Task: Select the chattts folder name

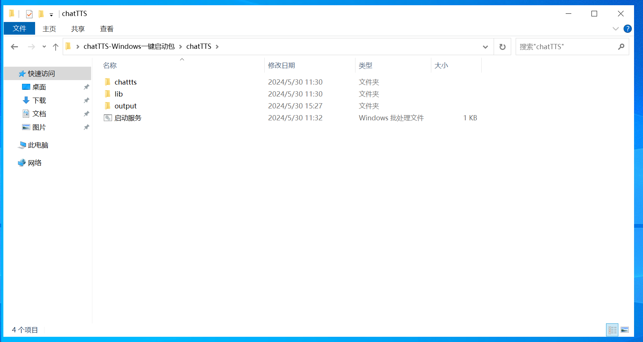Action: pos(125,82)
